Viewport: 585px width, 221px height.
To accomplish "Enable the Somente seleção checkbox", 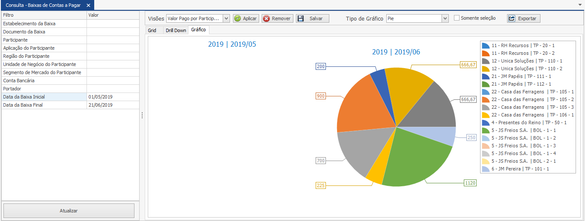I will 457,18.
